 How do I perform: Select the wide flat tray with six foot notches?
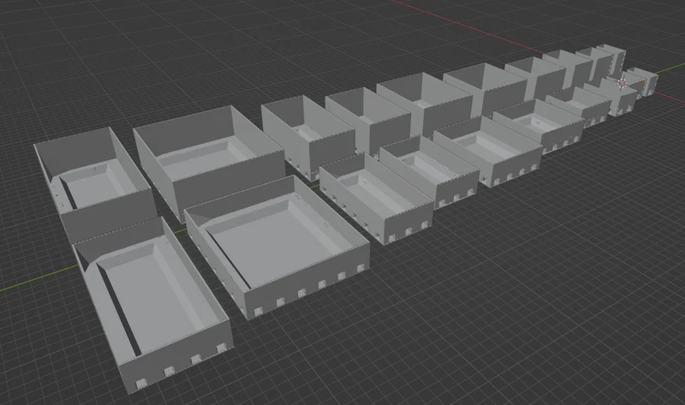(277, 247)
